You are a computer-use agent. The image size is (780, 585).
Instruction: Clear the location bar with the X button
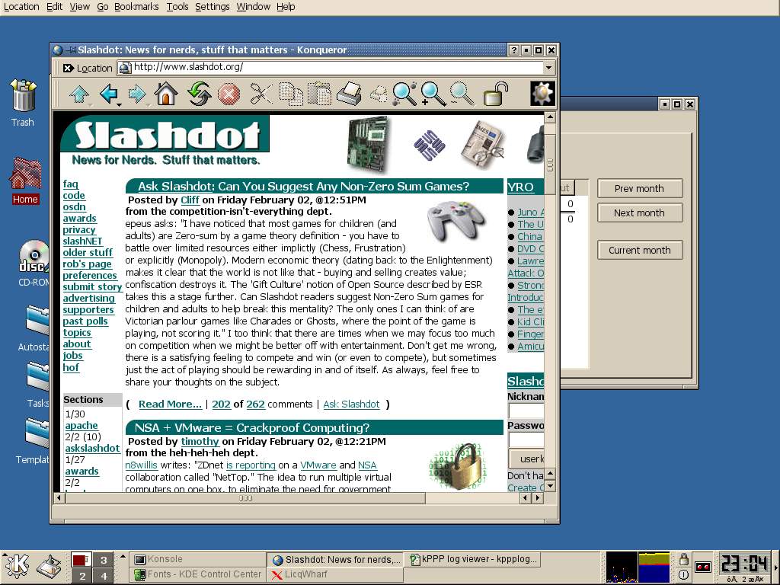68,68
